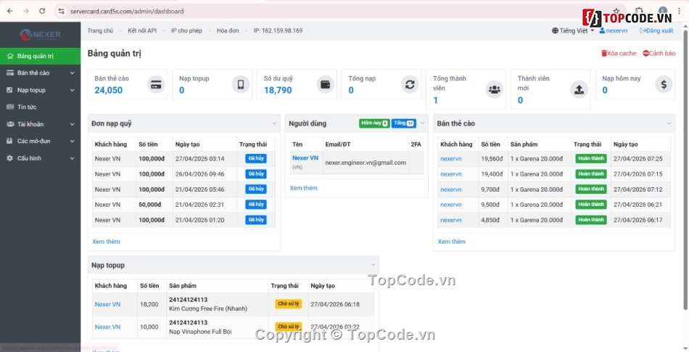Click phone icon in Nạp topup stat card
This screenshot has width=689, height=352.
click(x=240, y=84)
